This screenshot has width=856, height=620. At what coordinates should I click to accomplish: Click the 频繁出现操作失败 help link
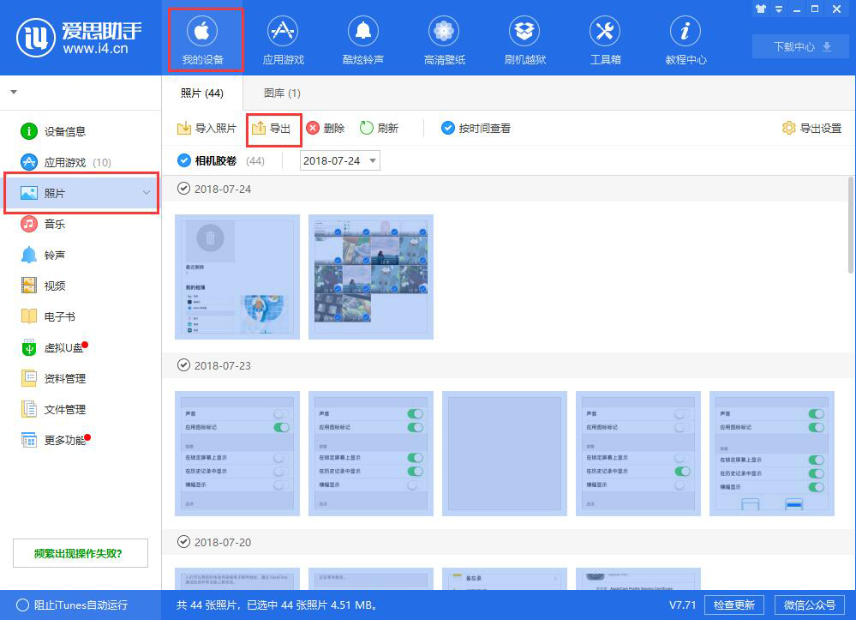point(79,553)
